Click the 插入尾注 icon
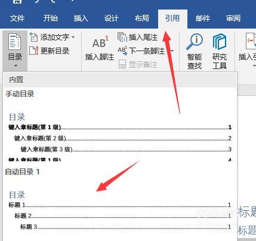This screenshot has width=256, height=241. tap(122, 37)
